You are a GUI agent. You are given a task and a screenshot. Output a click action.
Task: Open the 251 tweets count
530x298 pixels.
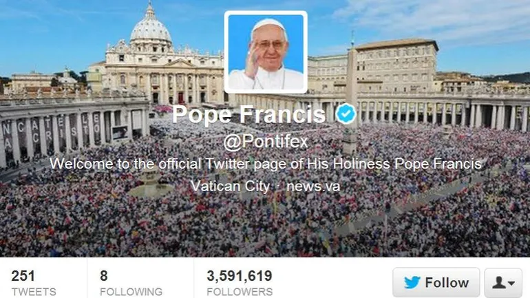coord(23,276)
